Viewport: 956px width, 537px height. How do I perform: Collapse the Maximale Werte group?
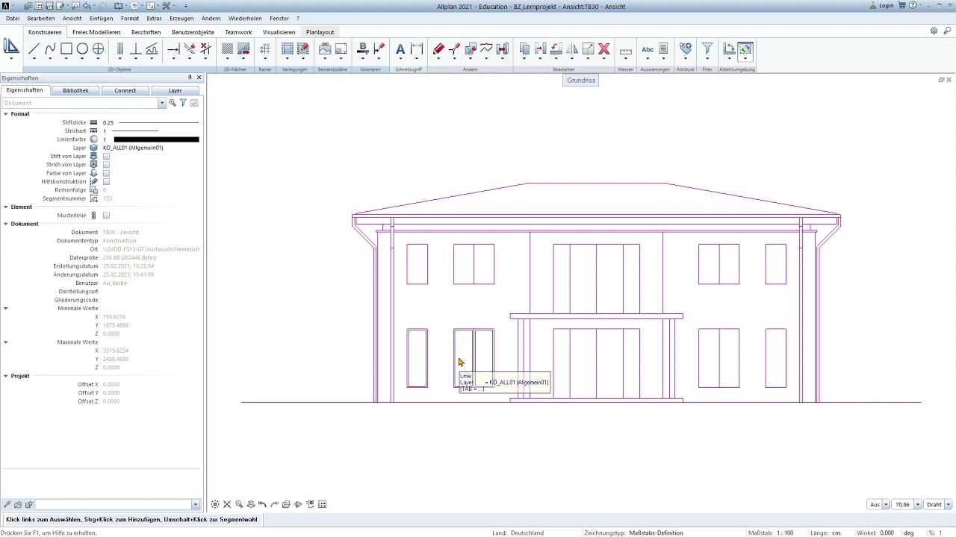tap(5, 342)
